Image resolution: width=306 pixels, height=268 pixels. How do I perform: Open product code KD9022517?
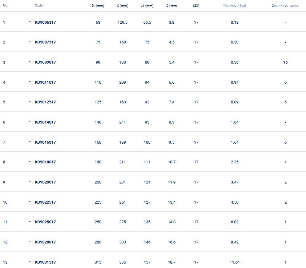point(45,202)
